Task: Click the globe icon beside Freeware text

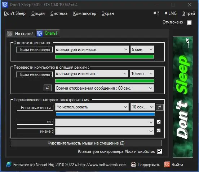Action: 9,164
